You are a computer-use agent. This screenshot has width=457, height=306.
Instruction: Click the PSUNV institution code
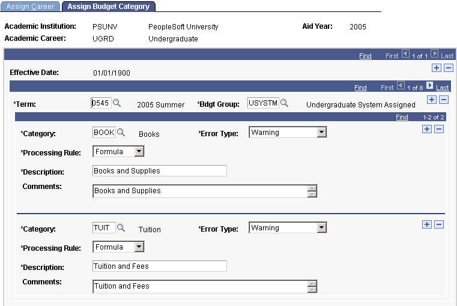click(x=104, y=27)
